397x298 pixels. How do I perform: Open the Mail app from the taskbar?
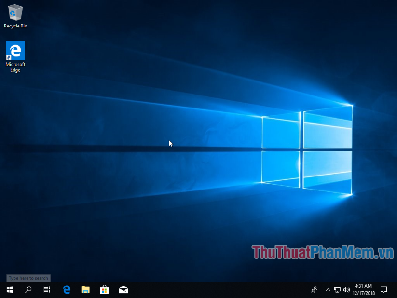[123, 290]
